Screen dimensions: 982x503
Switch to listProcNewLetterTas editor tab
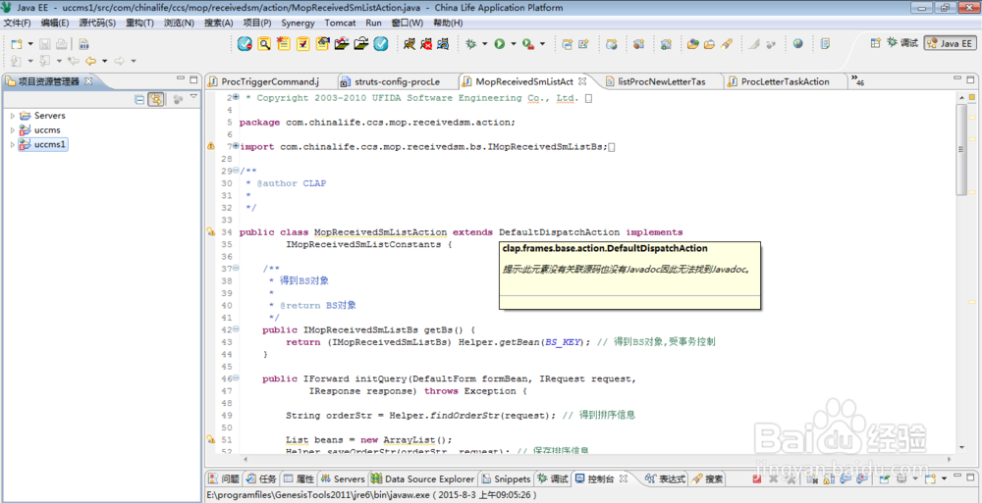(x=661, y=81)
